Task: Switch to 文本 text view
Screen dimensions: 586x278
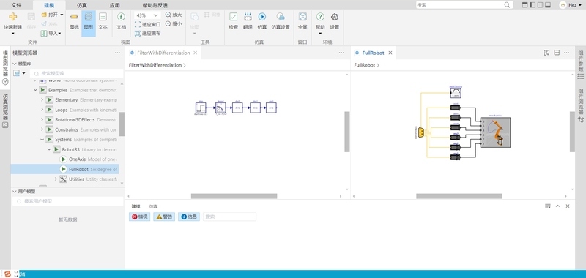Action: click(103, 20)
